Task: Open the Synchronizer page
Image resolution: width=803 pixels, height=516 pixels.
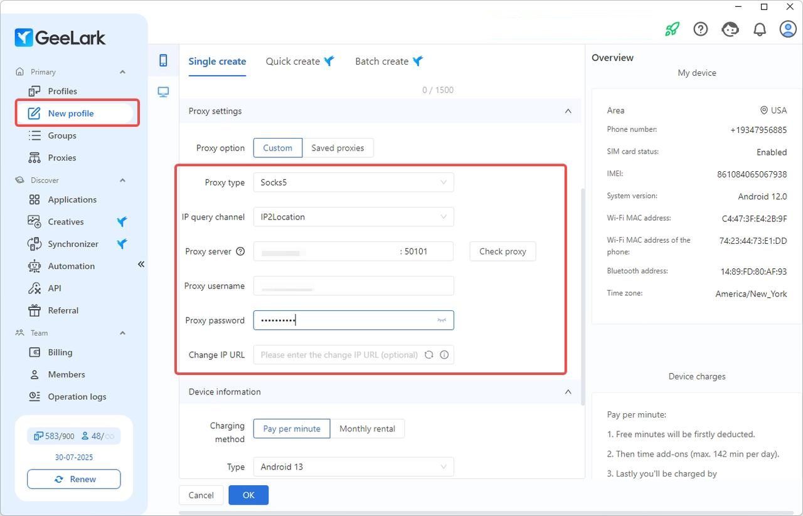Action: click(x=73, y=244)
